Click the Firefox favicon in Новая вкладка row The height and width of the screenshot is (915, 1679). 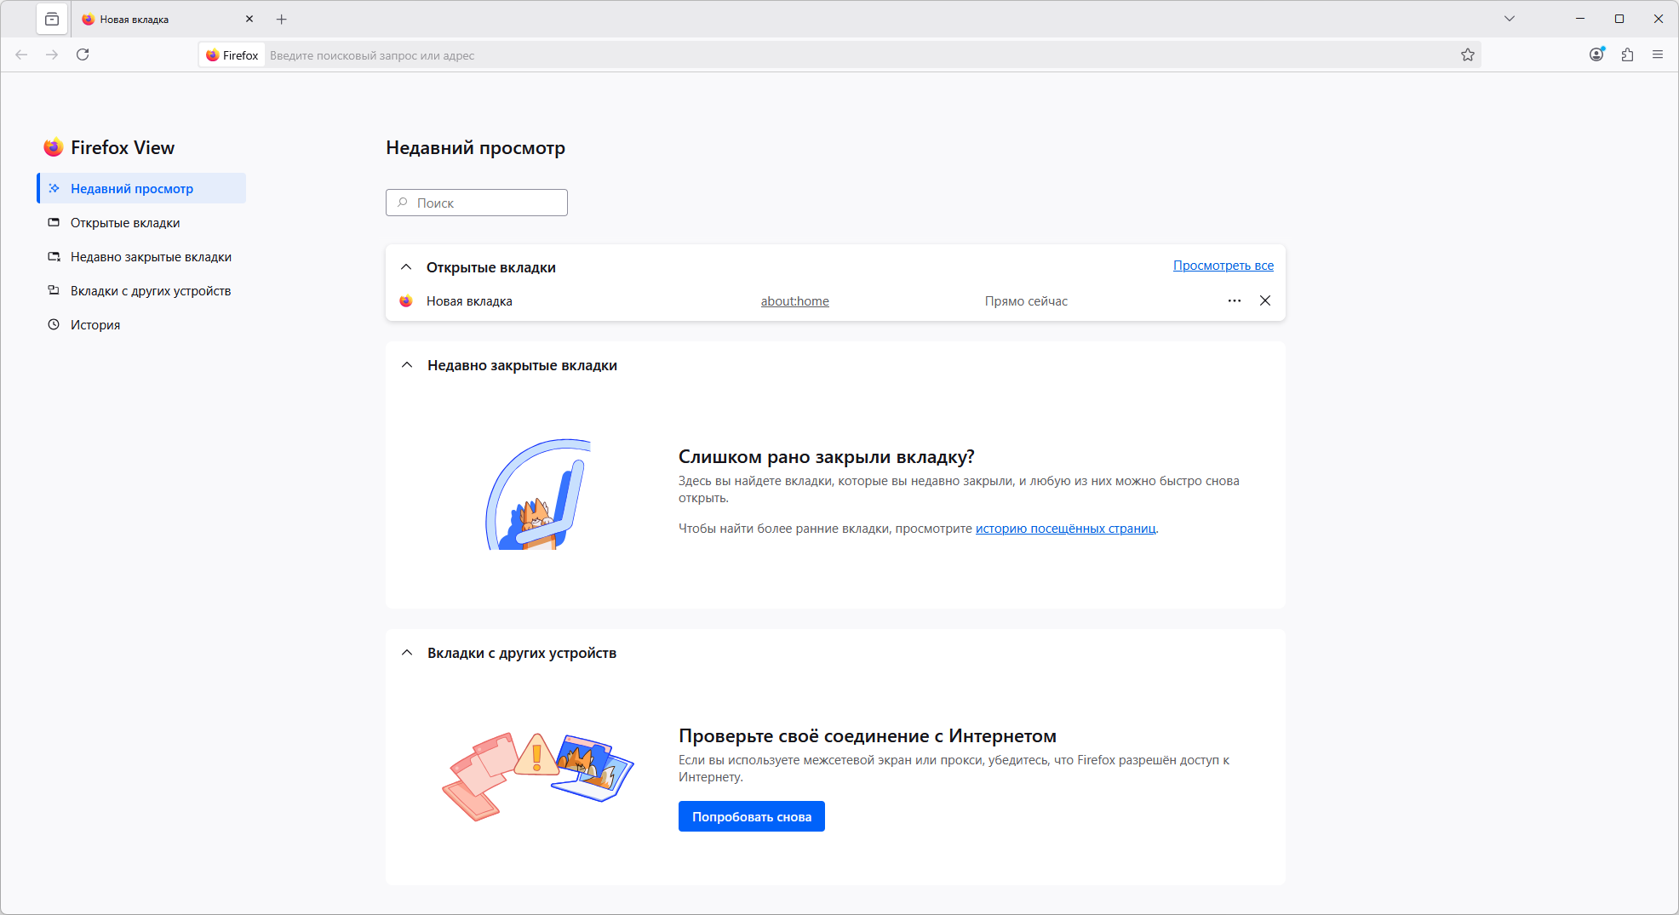406,301
